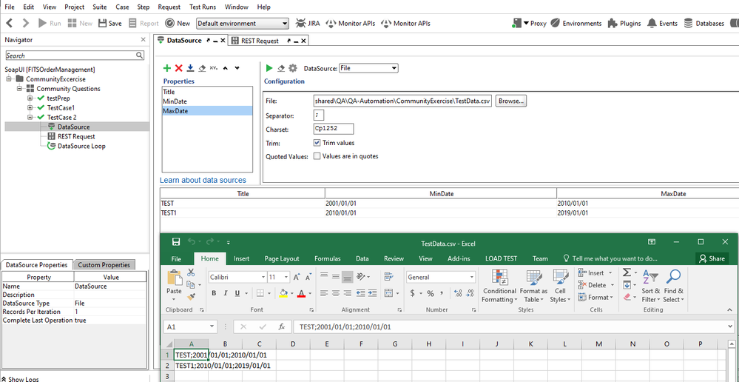Open the Excel Formulas ribbon tab
Screen dimensions: 739x382
pos(327,258)
